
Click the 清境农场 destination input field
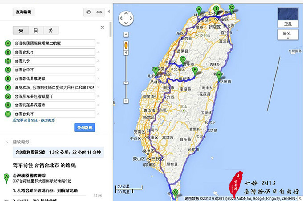click(54, 87)
